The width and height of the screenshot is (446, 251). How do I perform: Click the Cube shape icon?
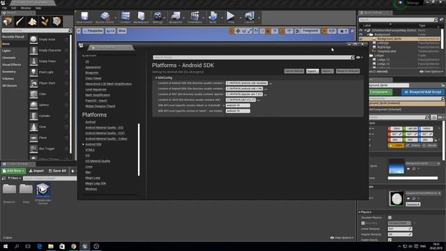click(33, 94)
